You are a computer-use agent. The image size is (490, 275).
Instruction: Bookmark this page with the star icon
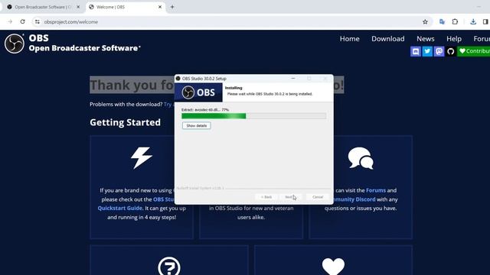[425, 22]
